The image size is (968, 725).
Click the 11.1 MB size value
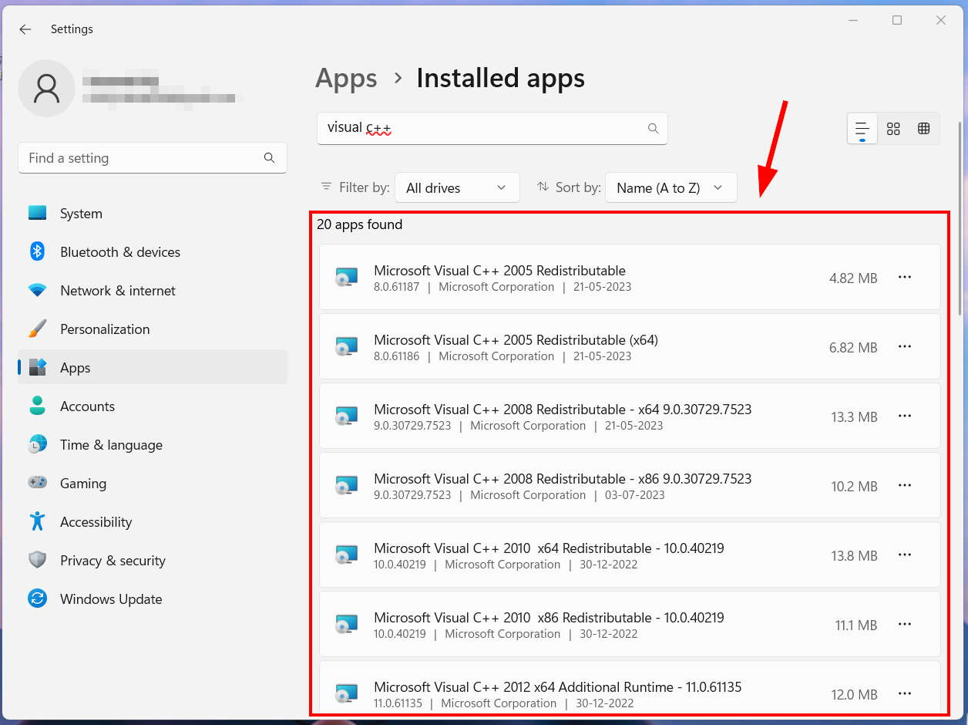[856, 626]
